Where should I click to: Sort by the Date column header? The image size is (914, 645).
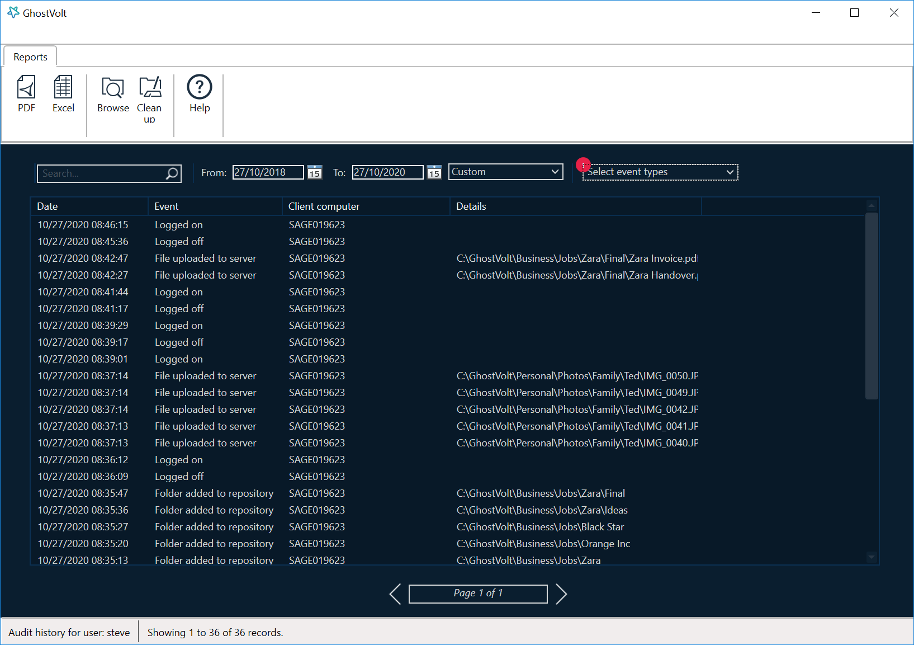click(x=89, y=206)
